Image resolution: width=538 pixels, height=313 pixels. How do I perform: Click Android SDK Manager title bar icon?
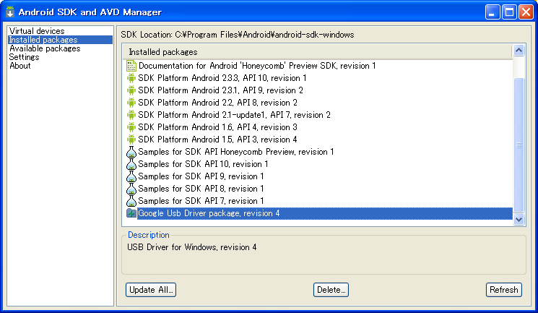click(10, 12)
